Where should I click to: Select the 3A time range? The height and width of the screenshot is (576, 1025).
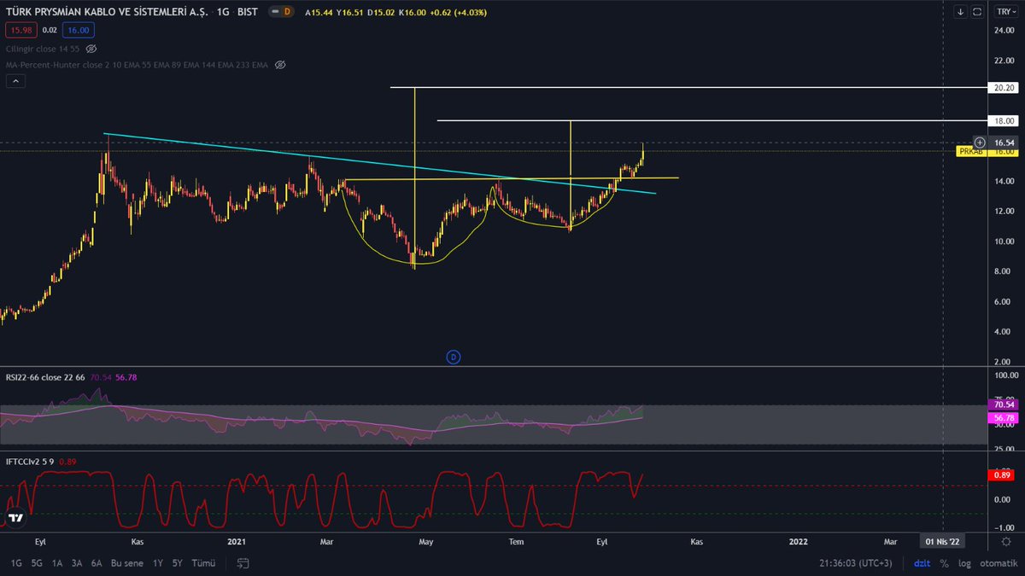tap(77, 563)
